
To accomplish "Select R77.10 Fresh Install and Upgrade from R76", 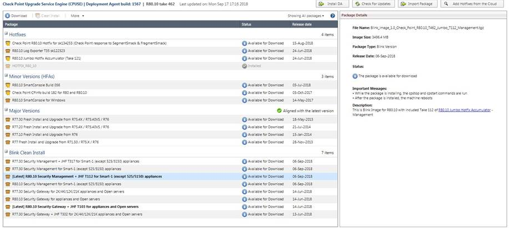I will (170, 134).
